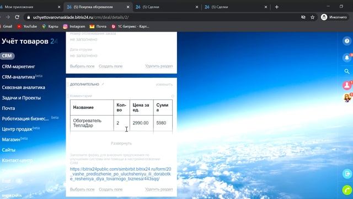Click the blue chat widget icon
This screenshot has width=353, height=199.
click(347, 174)
